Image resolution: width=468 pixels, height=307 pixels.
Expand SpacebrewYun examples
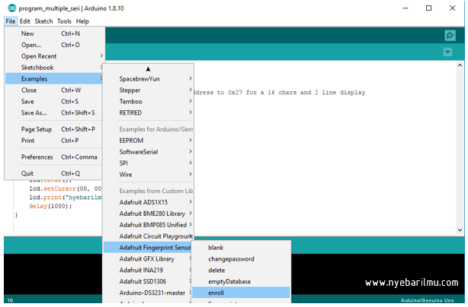pos(149,79)
